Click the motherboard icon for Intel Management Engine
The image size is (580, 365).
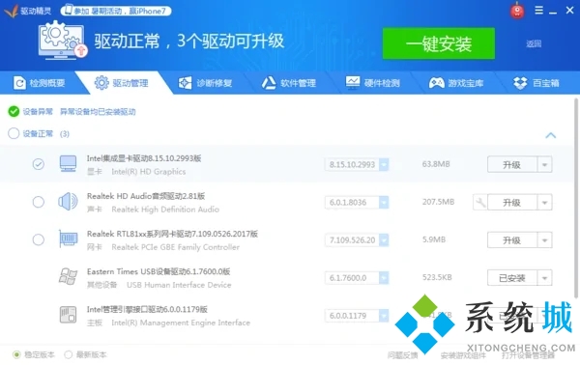pyautogui.click(x=68, y=315)
